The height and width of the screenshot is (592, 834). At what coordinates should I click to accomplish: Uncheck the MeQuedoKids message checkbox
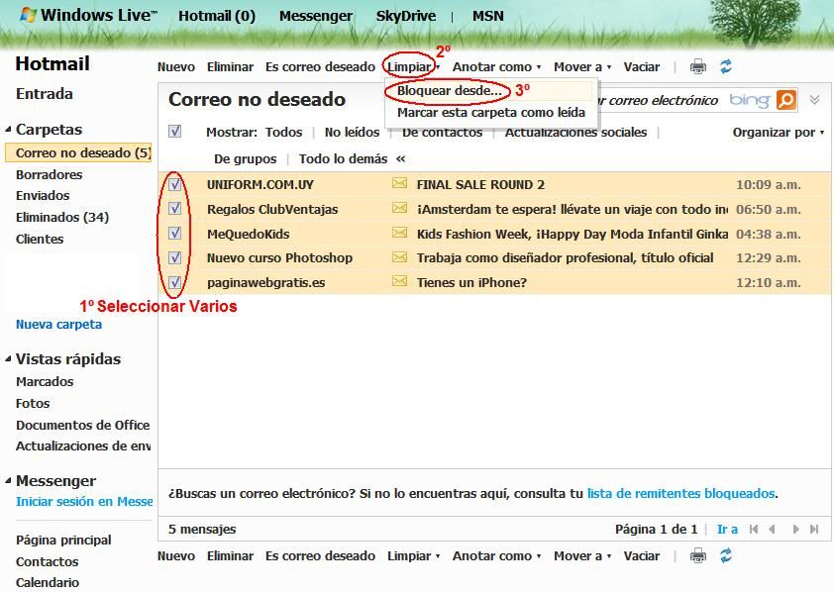pyautogui.click(x=175, y=234)
